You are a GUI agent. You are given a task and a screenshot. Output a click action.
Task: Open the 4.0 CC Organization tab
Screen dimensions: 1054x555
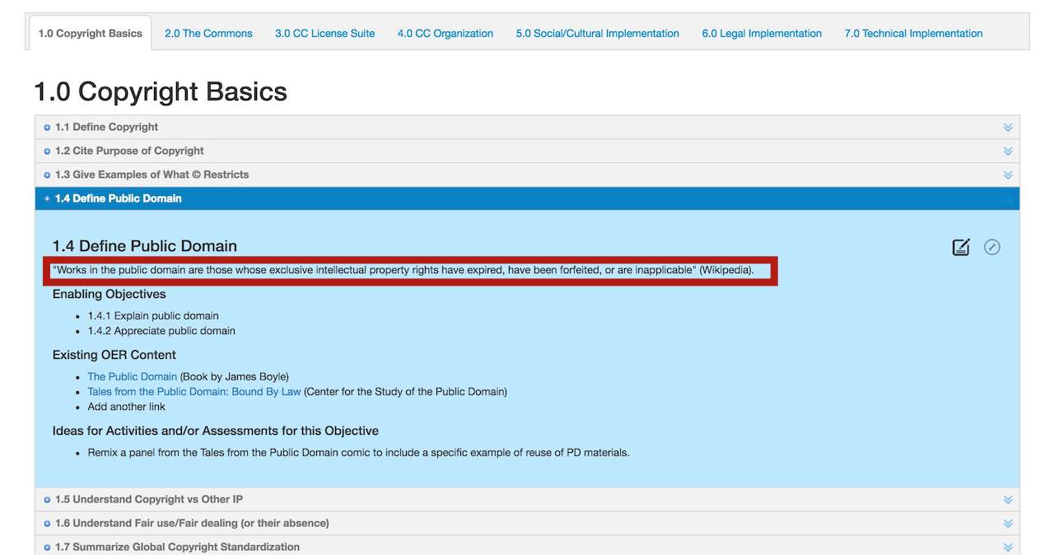coord(445,34)
